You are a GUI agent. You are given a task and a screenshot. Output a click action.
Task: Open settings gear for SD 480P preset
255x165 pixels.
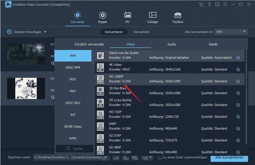[238, 152]
